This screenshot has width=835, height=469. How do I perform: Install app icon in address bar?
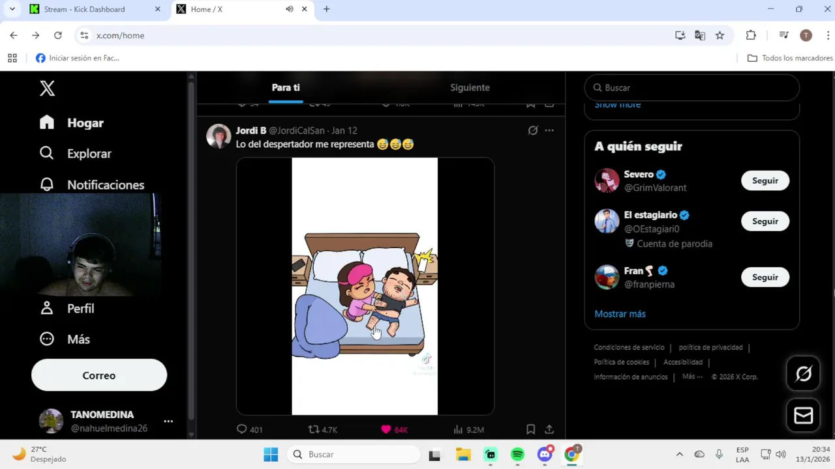coord(680,35)
